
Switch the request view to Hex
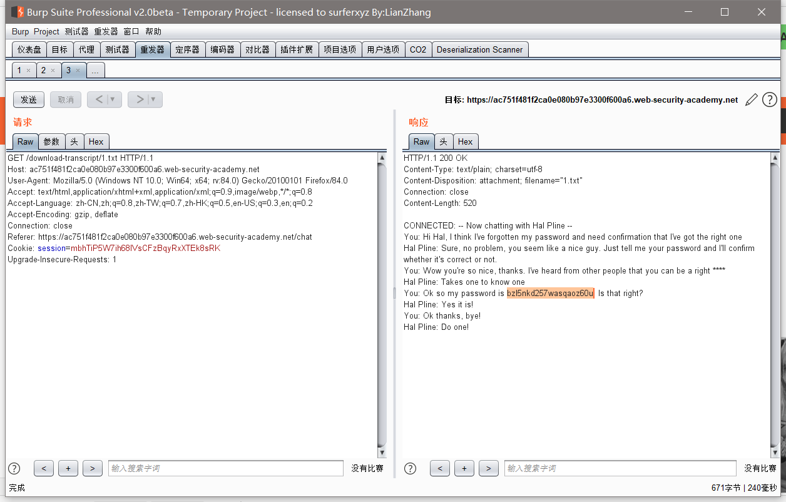pyautogui.click(x=96, y=141)
